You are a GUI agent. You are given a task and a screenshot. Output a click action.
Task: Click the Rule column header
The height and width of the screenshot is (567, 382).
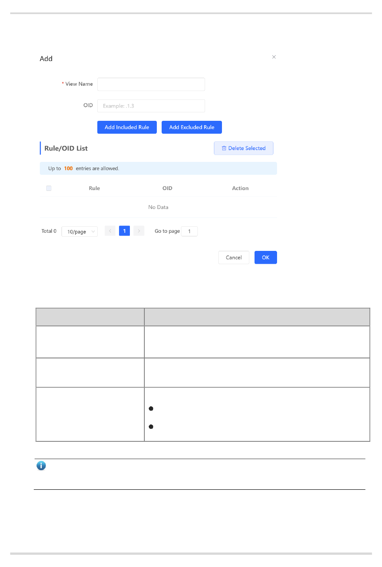[94, 188]
